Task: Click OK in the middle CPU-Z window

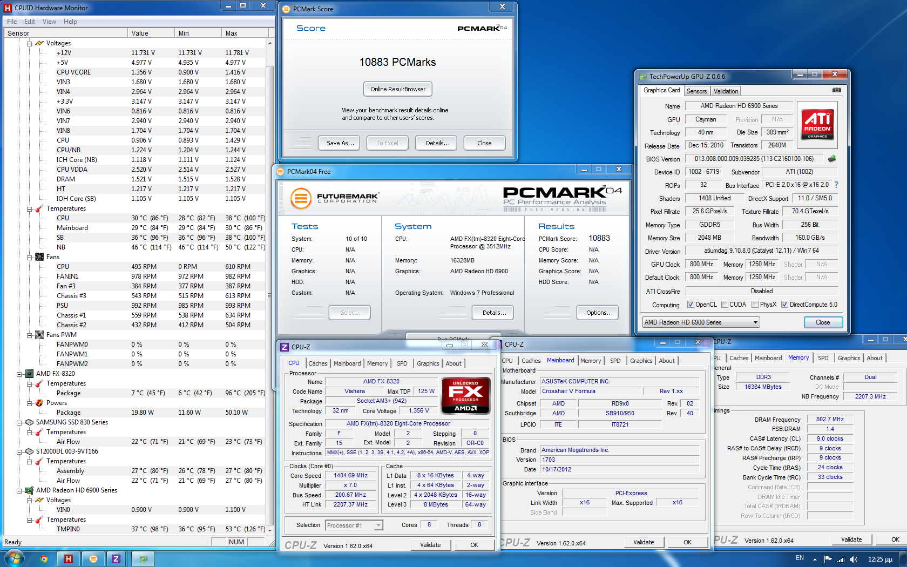Action: (x=687, y=542)
